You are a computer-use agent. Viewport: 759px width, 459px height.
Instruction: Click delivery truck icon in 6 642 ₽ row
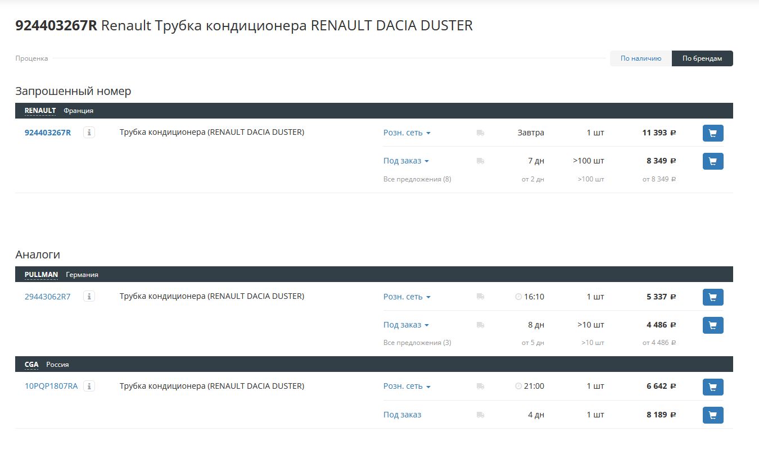point(480,387)
